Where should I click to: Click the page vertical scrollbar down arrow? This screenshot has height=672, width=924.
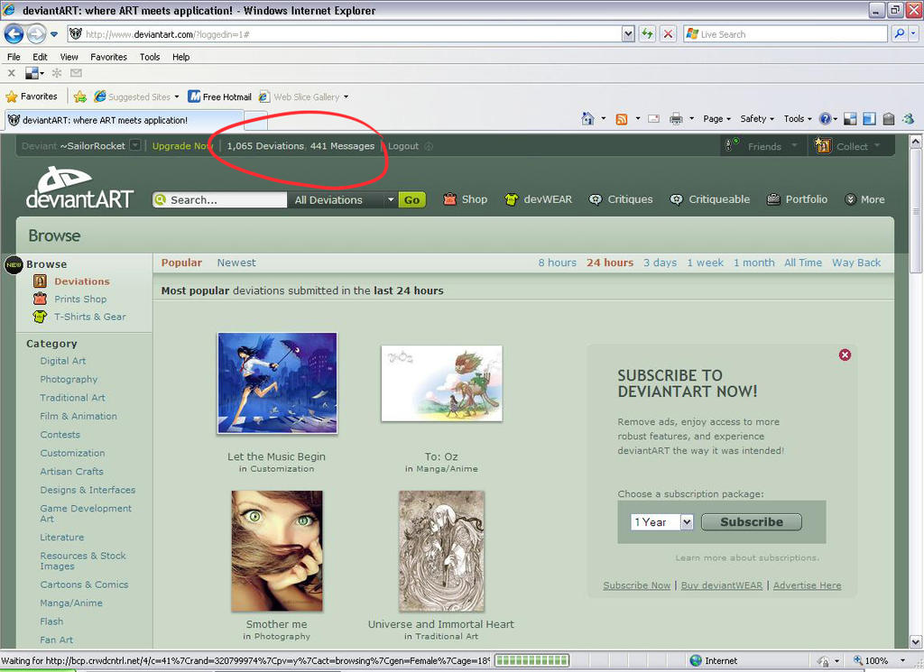pyautogui.click(x=915, y=641)
